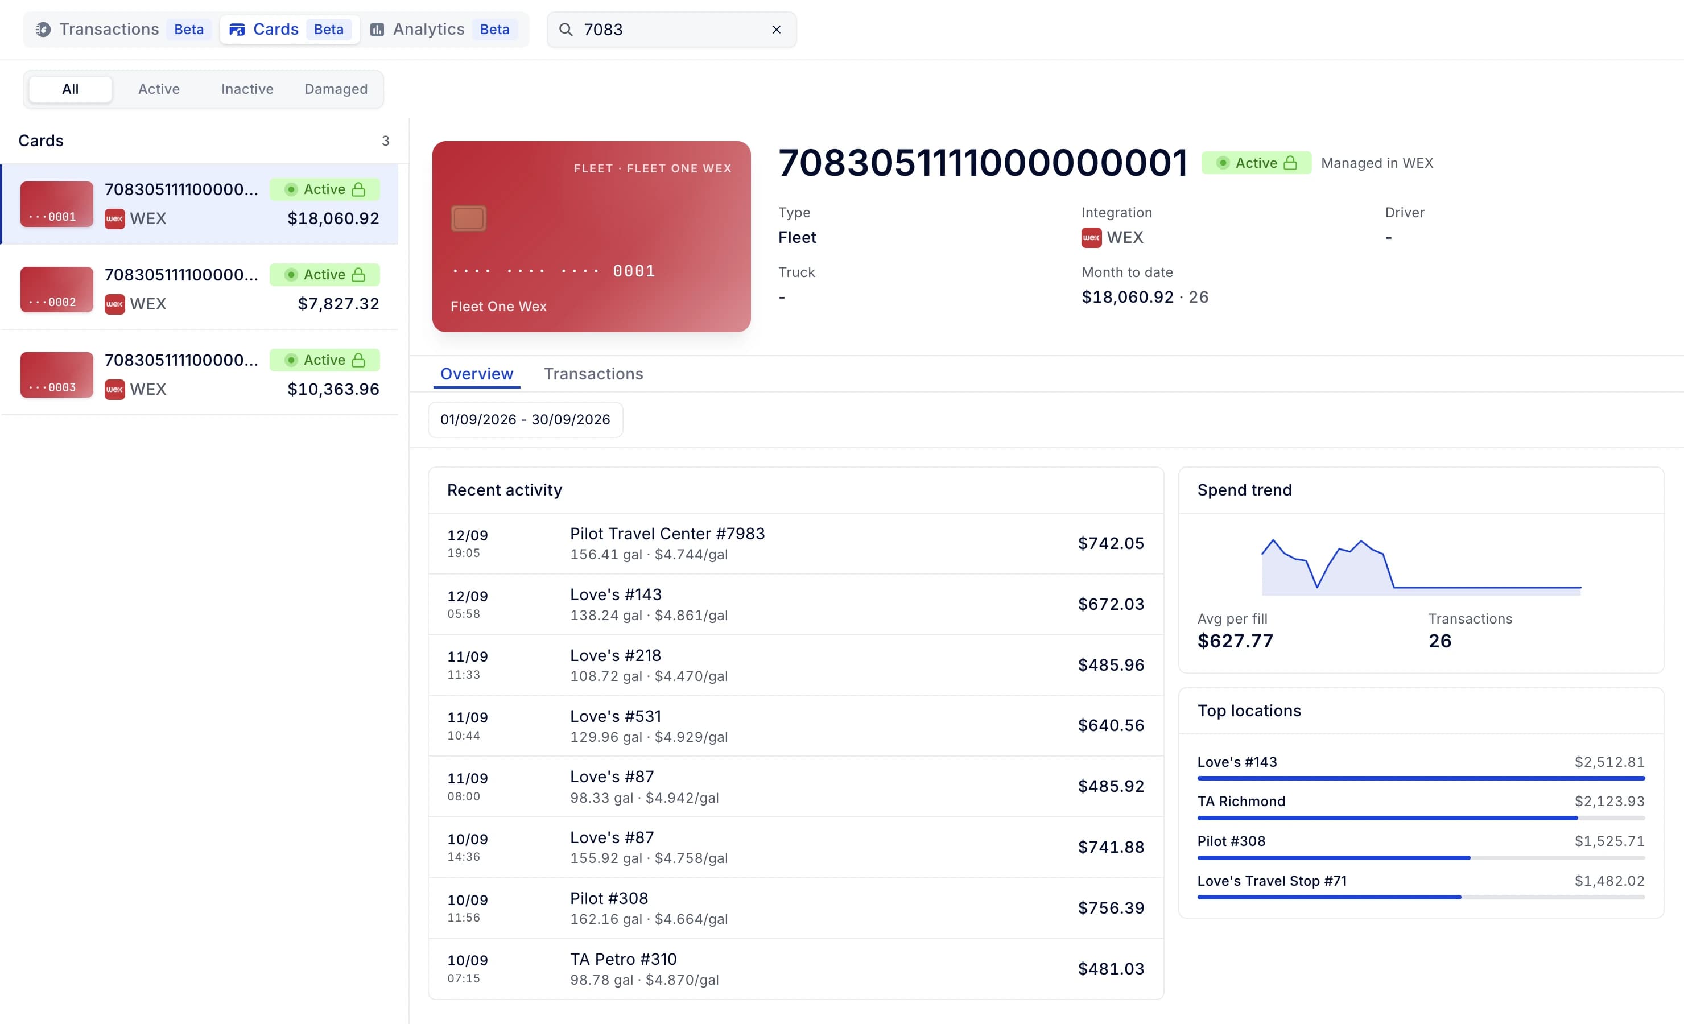1684x1024 pixels.
Task: Click the Managed in WEX label
Action: [x=1376, y=163]
